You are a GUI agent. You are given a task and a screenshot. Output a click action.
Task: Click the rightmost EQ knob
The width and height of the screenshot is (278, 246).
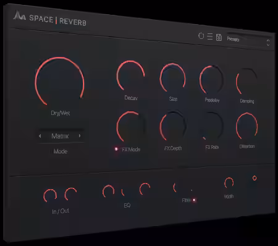(x=145, y=189)
